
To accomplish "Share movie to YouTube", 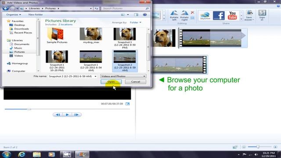I will tap(232, 16).
